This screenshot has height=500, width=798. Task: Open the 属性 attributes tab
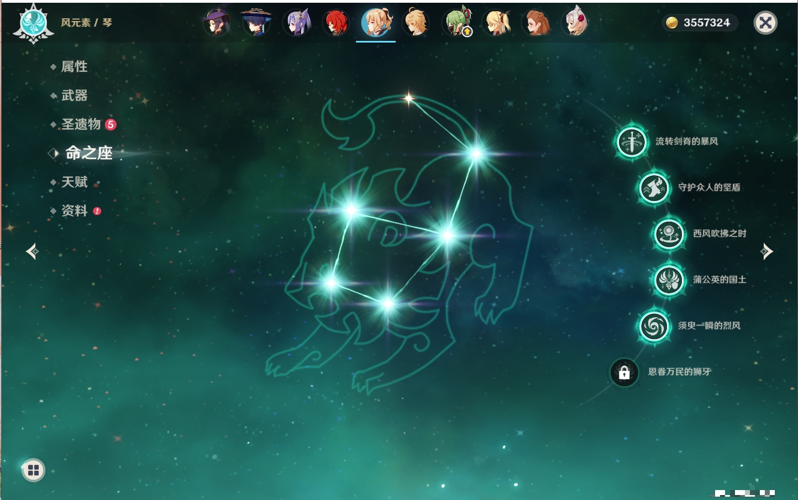[x=74, y=67]
